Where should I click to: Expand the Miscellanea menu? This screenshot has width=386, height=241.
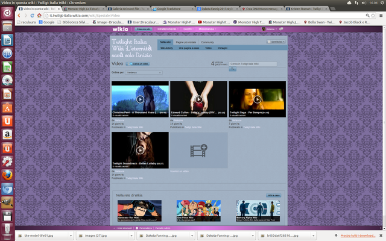[x=207, y=29]
